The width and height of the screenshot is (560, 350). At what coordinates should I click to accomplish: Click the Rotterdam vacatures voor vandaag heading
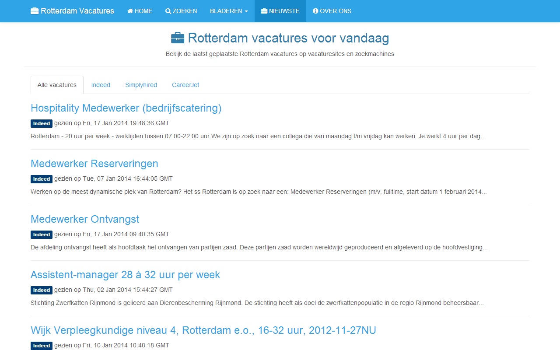click(280, 38)
